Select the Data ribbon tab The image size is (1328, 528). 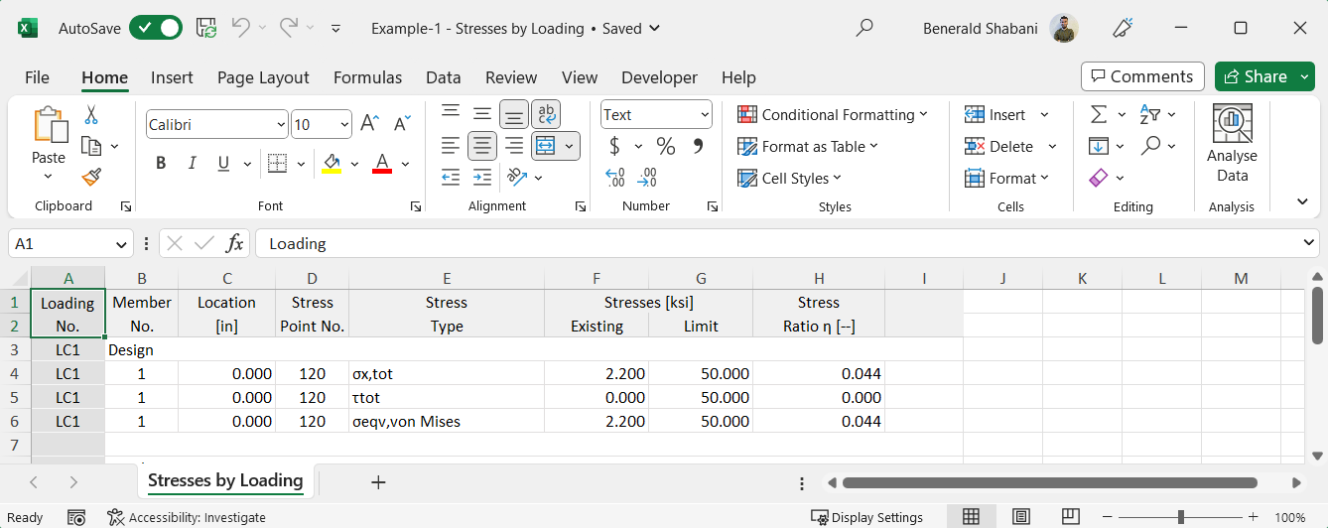click(x=443, y=77)
